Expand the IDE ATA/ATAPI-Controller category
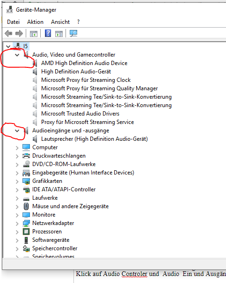The image size is (226, 283). coord(17,190)
